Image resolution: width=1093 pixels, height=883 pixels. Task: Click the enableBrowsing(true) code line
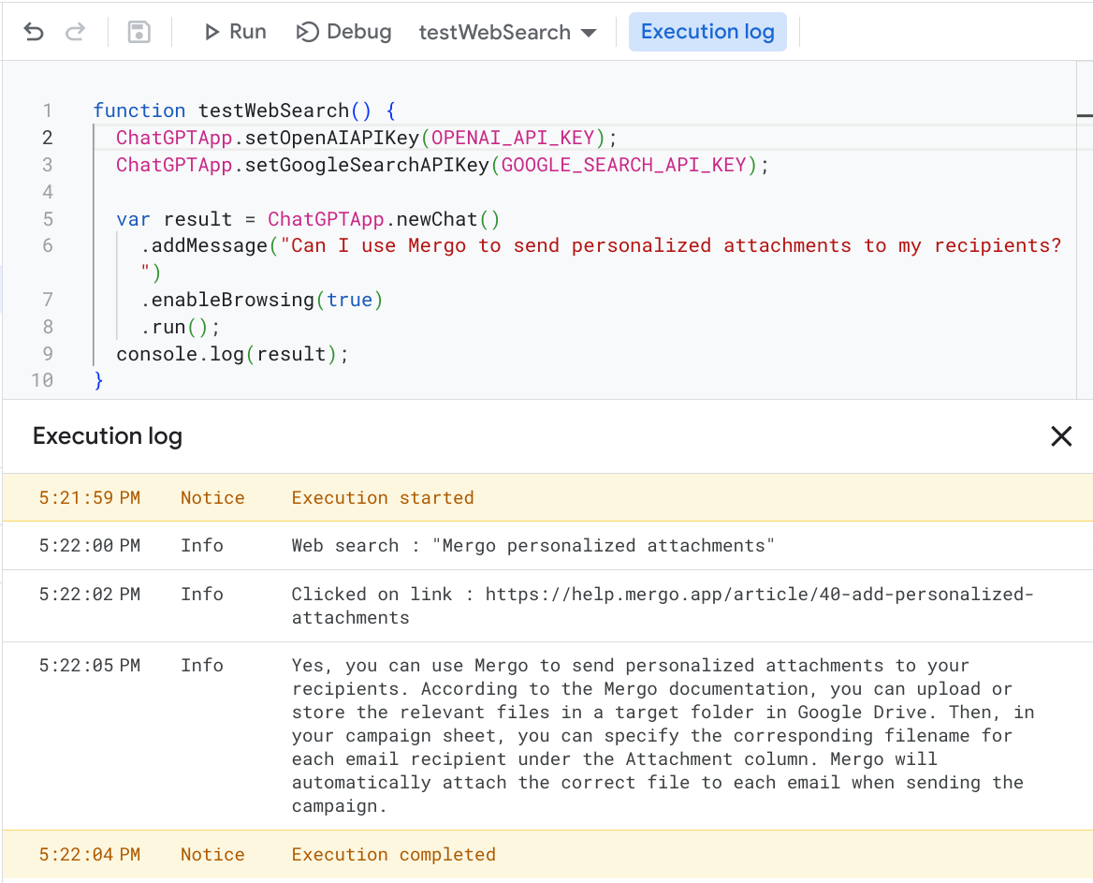click(x=262, y=300)
